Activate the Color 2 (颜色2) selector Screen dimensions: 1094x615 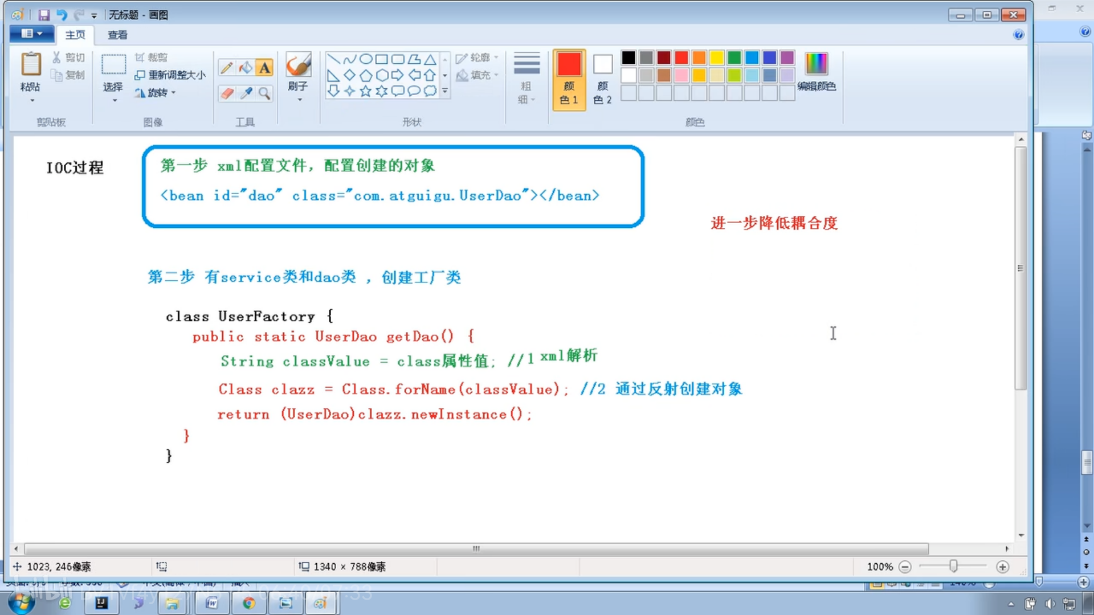click(x=602, y=79)
